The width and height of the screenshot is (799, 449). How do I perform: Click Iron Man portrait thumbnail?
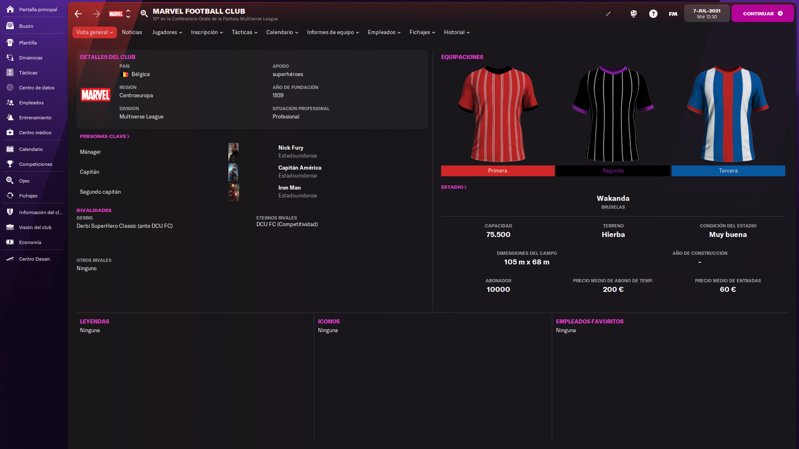point(233,192)
